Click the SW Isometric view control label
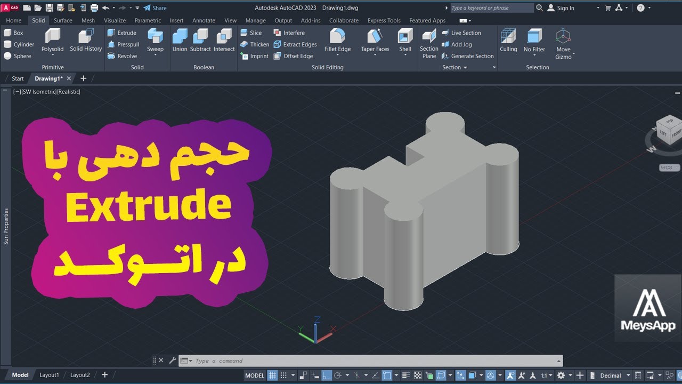The image size is (682, 384). (x=39, y=92)
